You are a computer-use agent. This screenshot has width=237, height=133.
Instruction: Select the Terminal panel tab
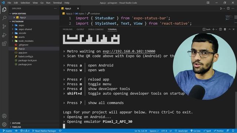pyautogui.click(x=112, y=29)
